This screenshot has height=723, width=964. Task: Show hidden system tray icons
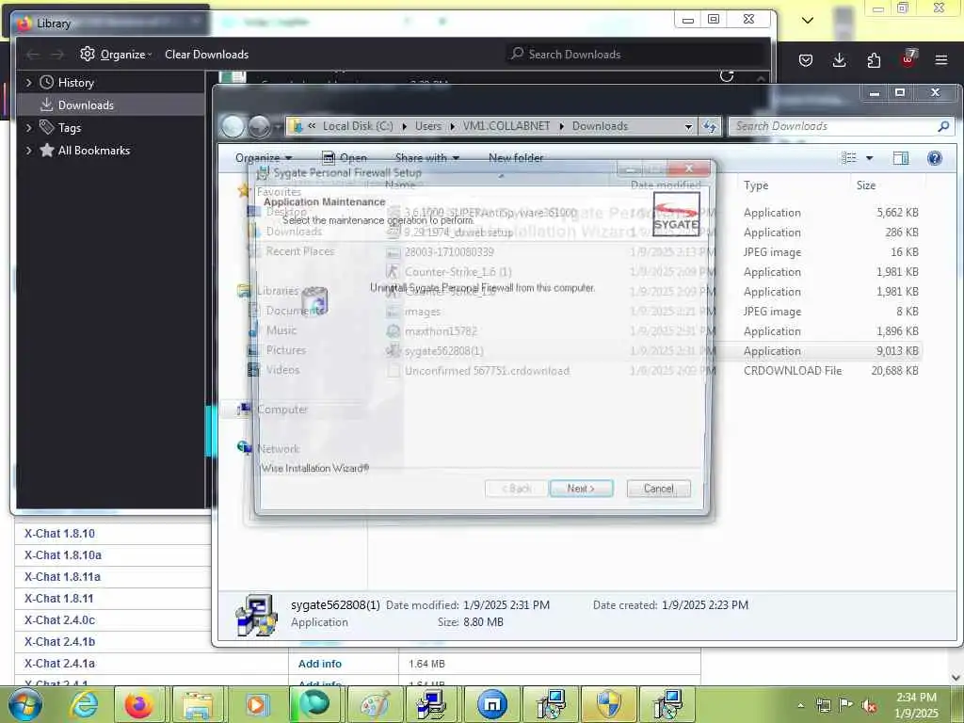coord(800,705)
